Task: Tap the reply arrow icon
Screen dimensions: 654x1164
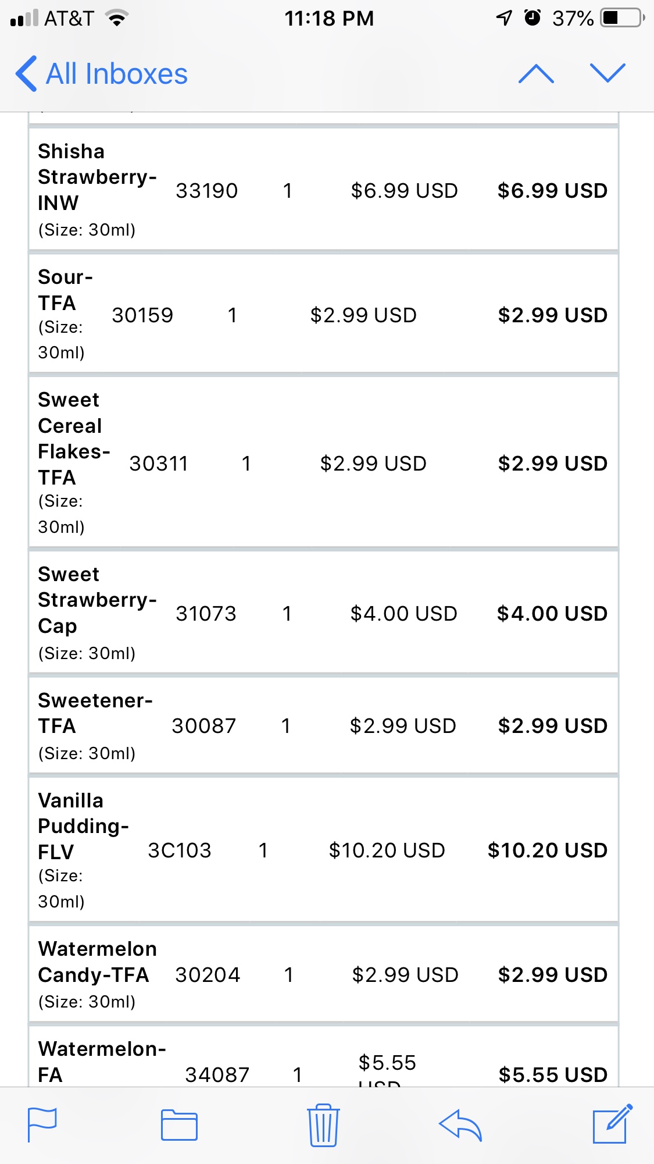Action: click(460, 1125)
